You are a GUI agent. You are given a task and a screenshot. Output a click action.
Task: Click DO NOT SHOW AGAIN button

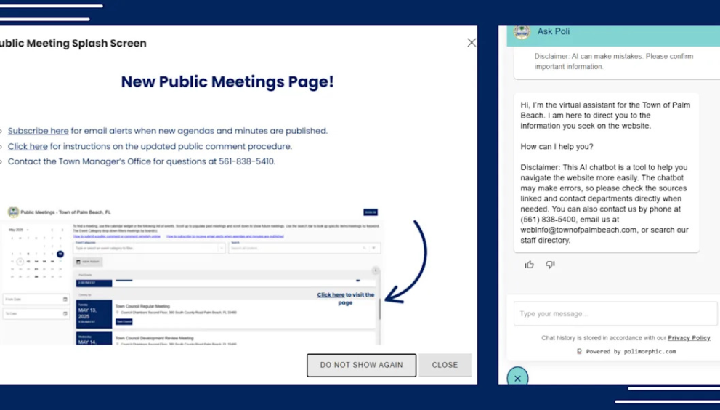click(361, 365)
